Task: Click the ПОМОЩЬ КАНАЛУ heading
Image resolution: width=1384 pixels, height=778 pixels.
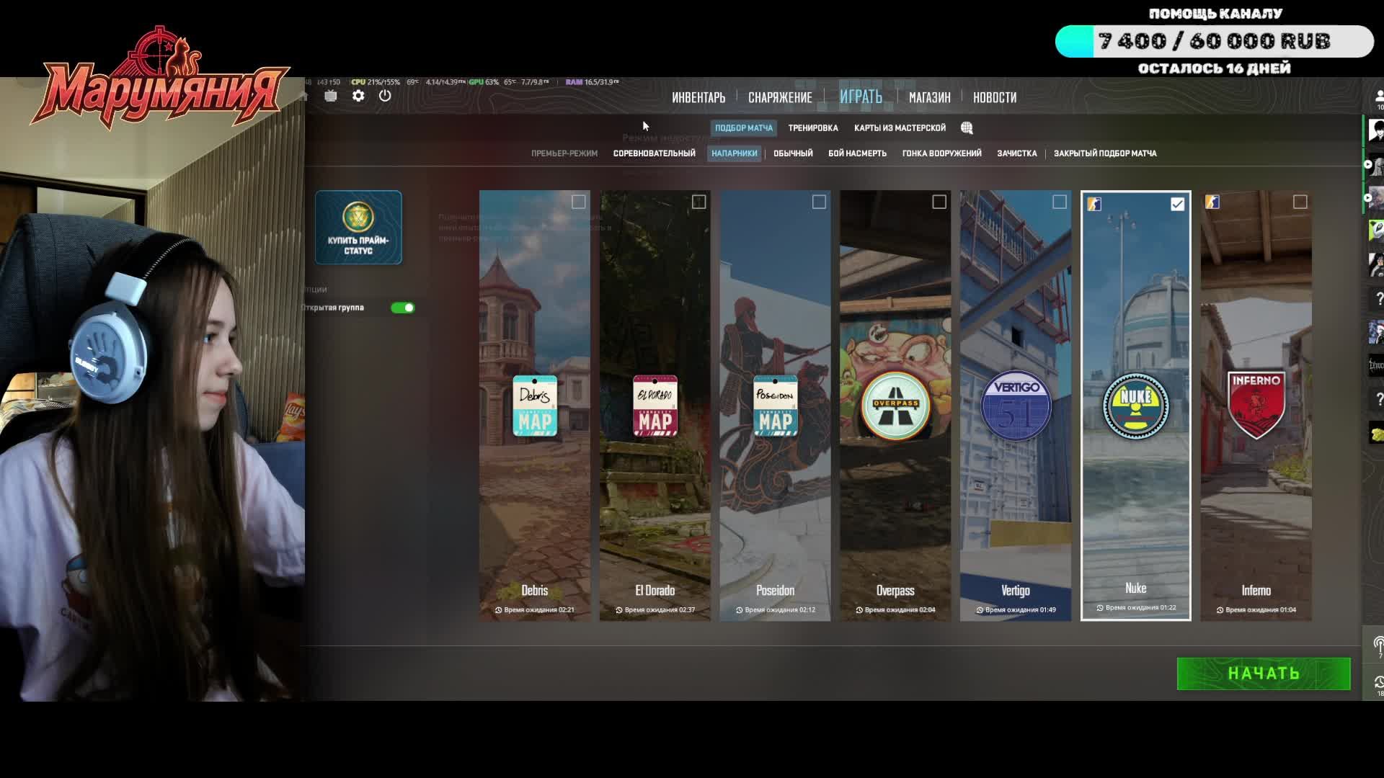Action: click(1215, 14)
